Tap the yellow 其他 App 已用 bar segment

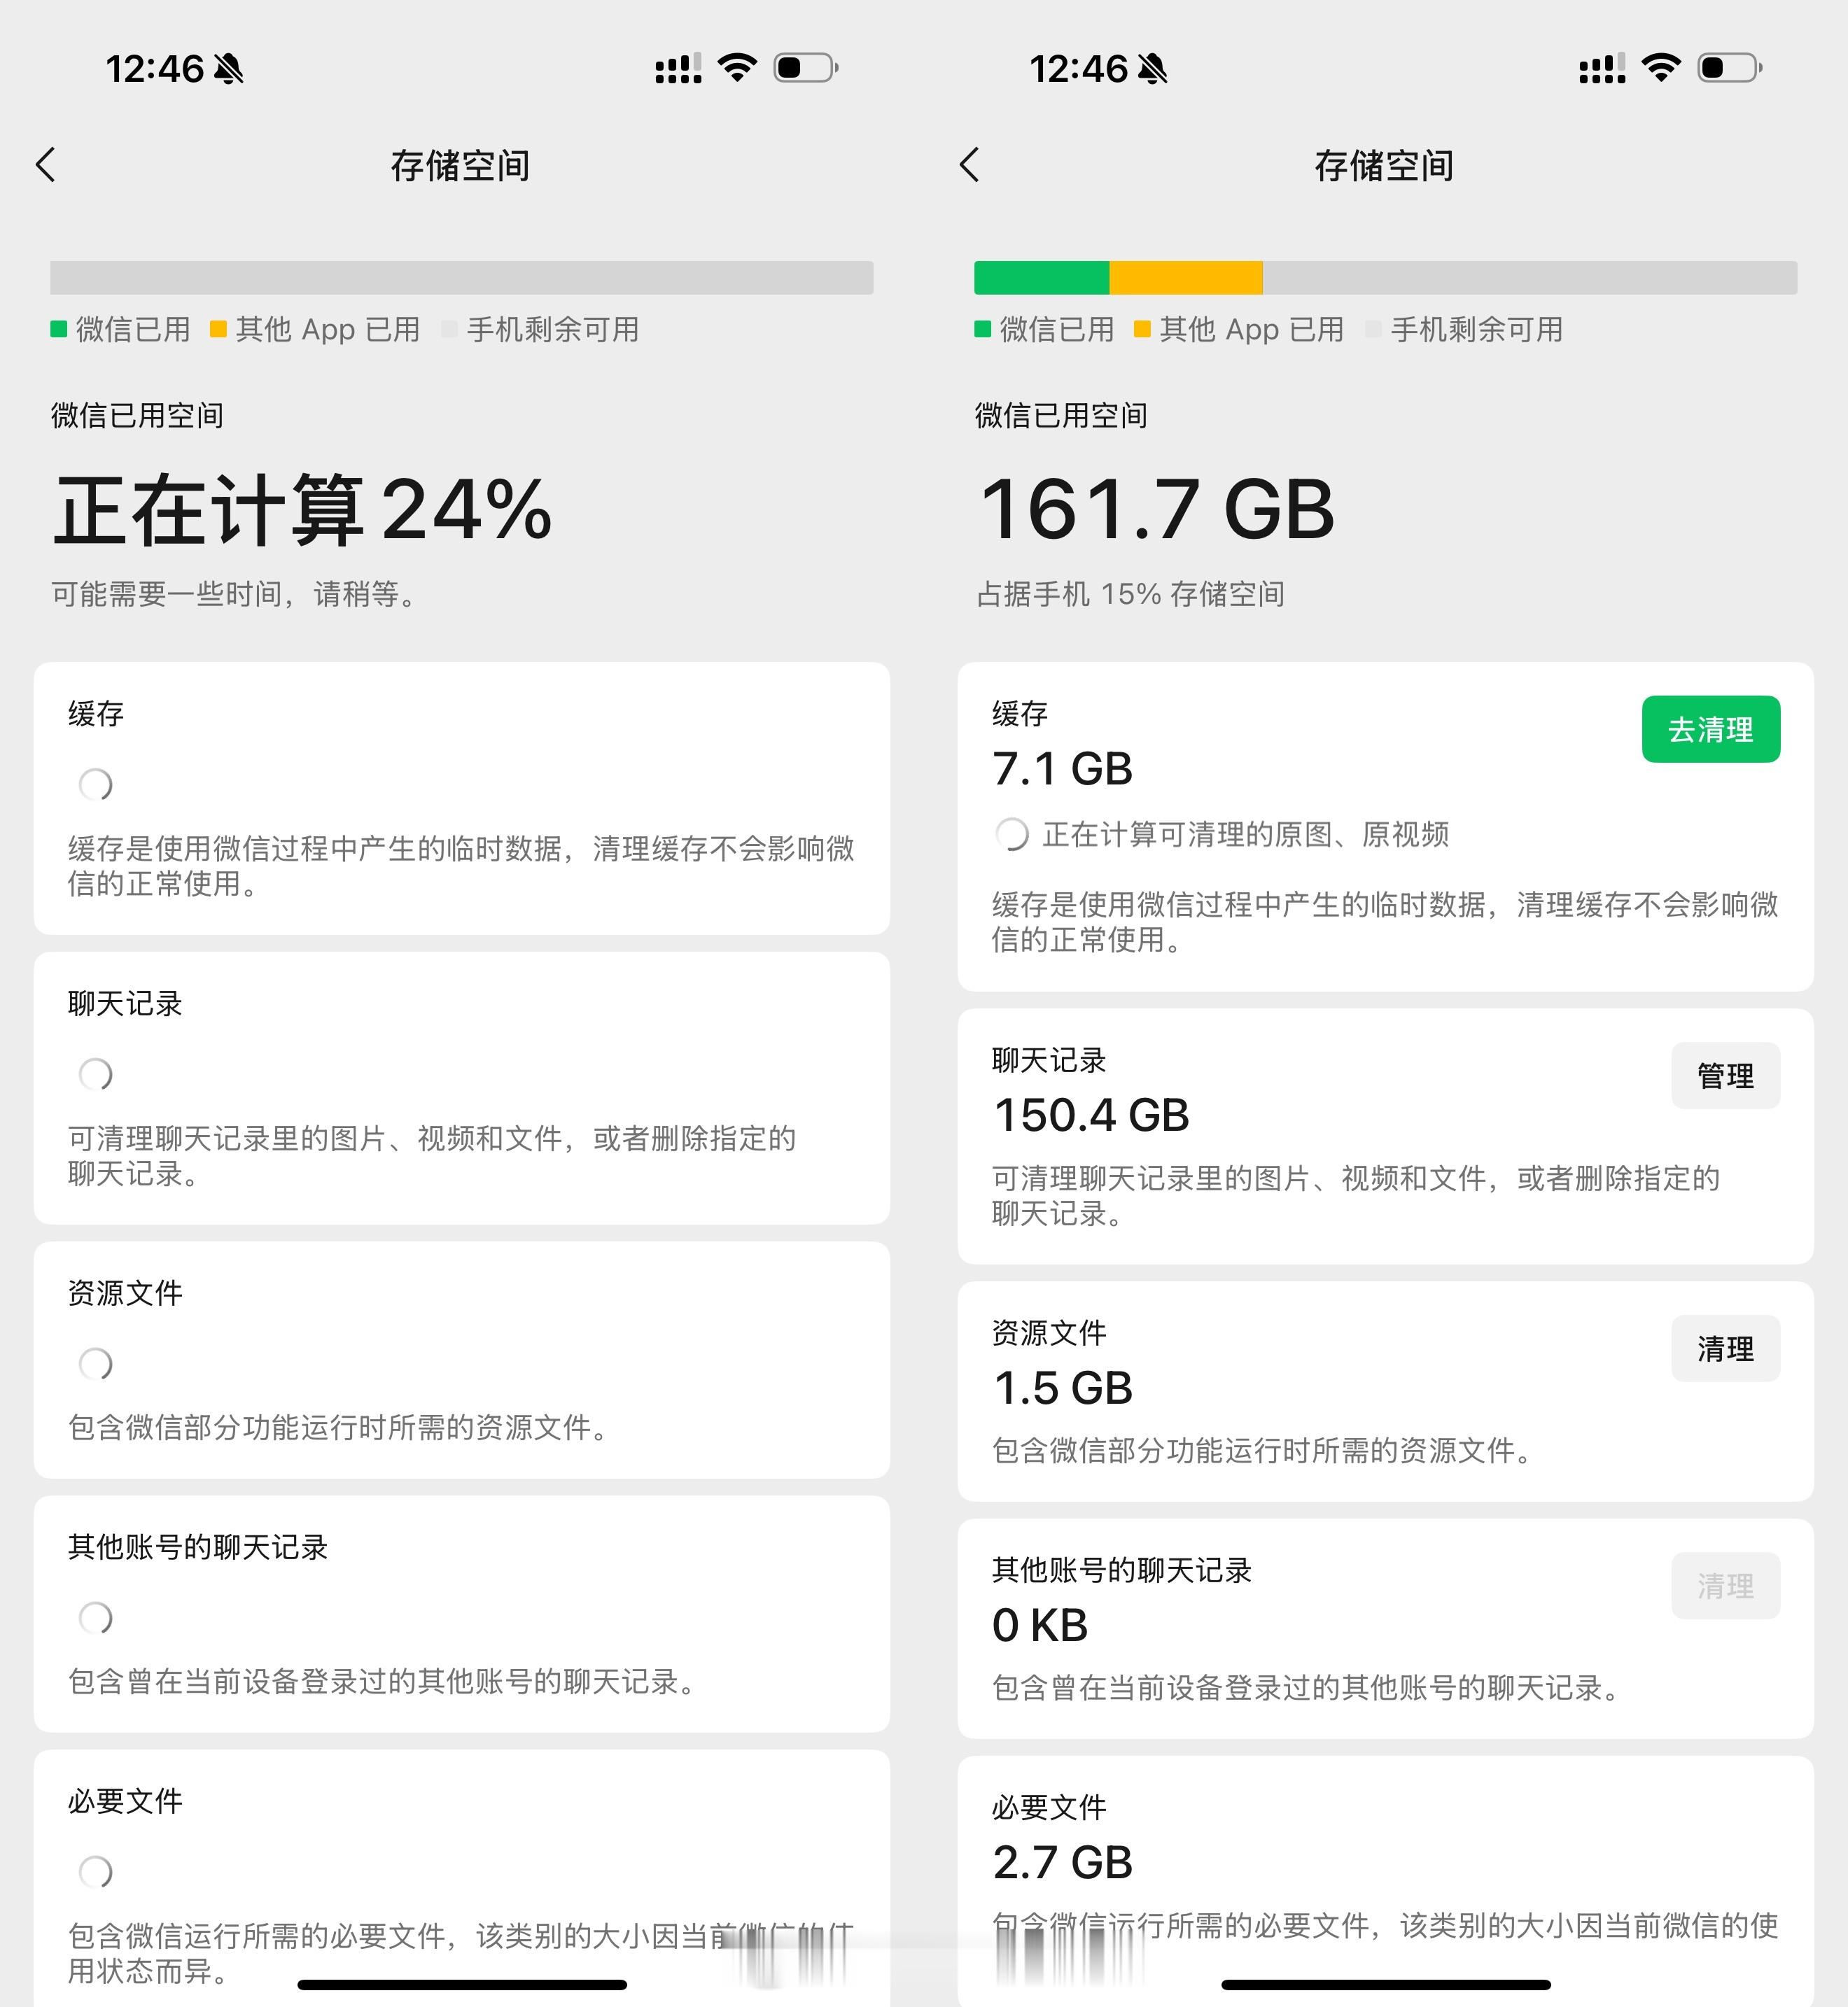pos(1186,278)
